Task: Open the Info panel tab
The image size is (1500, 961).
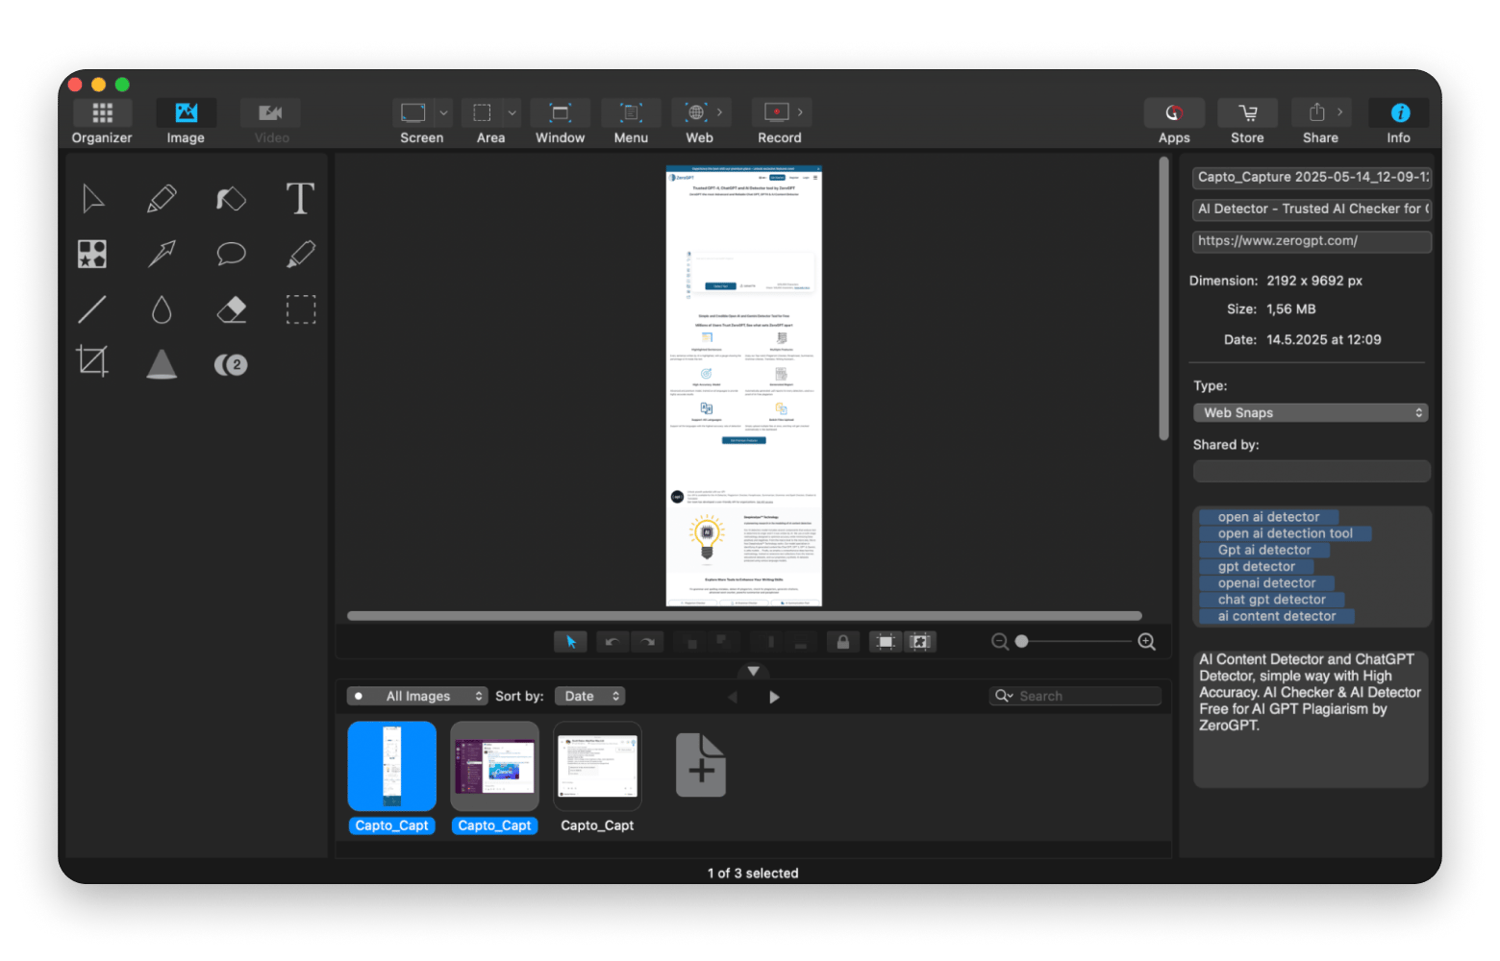Action: (1399, 122)
